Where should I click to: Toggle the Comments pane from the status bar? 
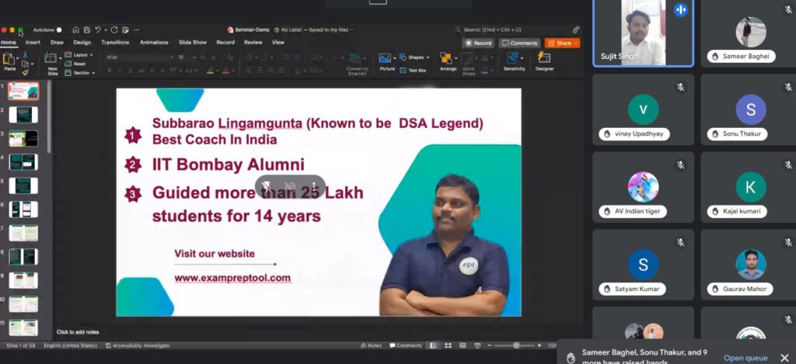pyautogui.click(x=406, y=345)
